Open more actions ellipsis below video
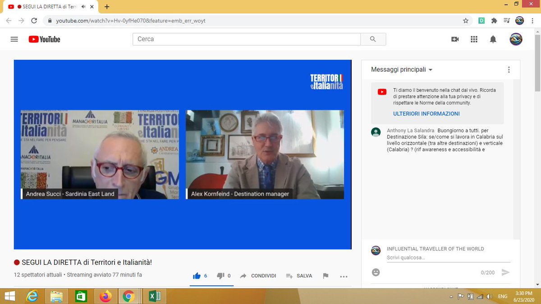 (x=344, y=276)
